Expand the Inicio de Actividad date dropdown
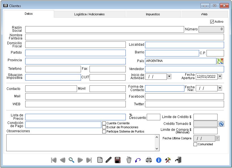 tap(169, 76)
